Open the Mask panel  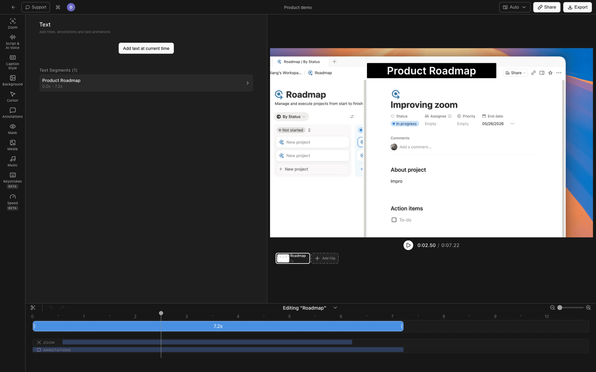(x=13, y=129)
